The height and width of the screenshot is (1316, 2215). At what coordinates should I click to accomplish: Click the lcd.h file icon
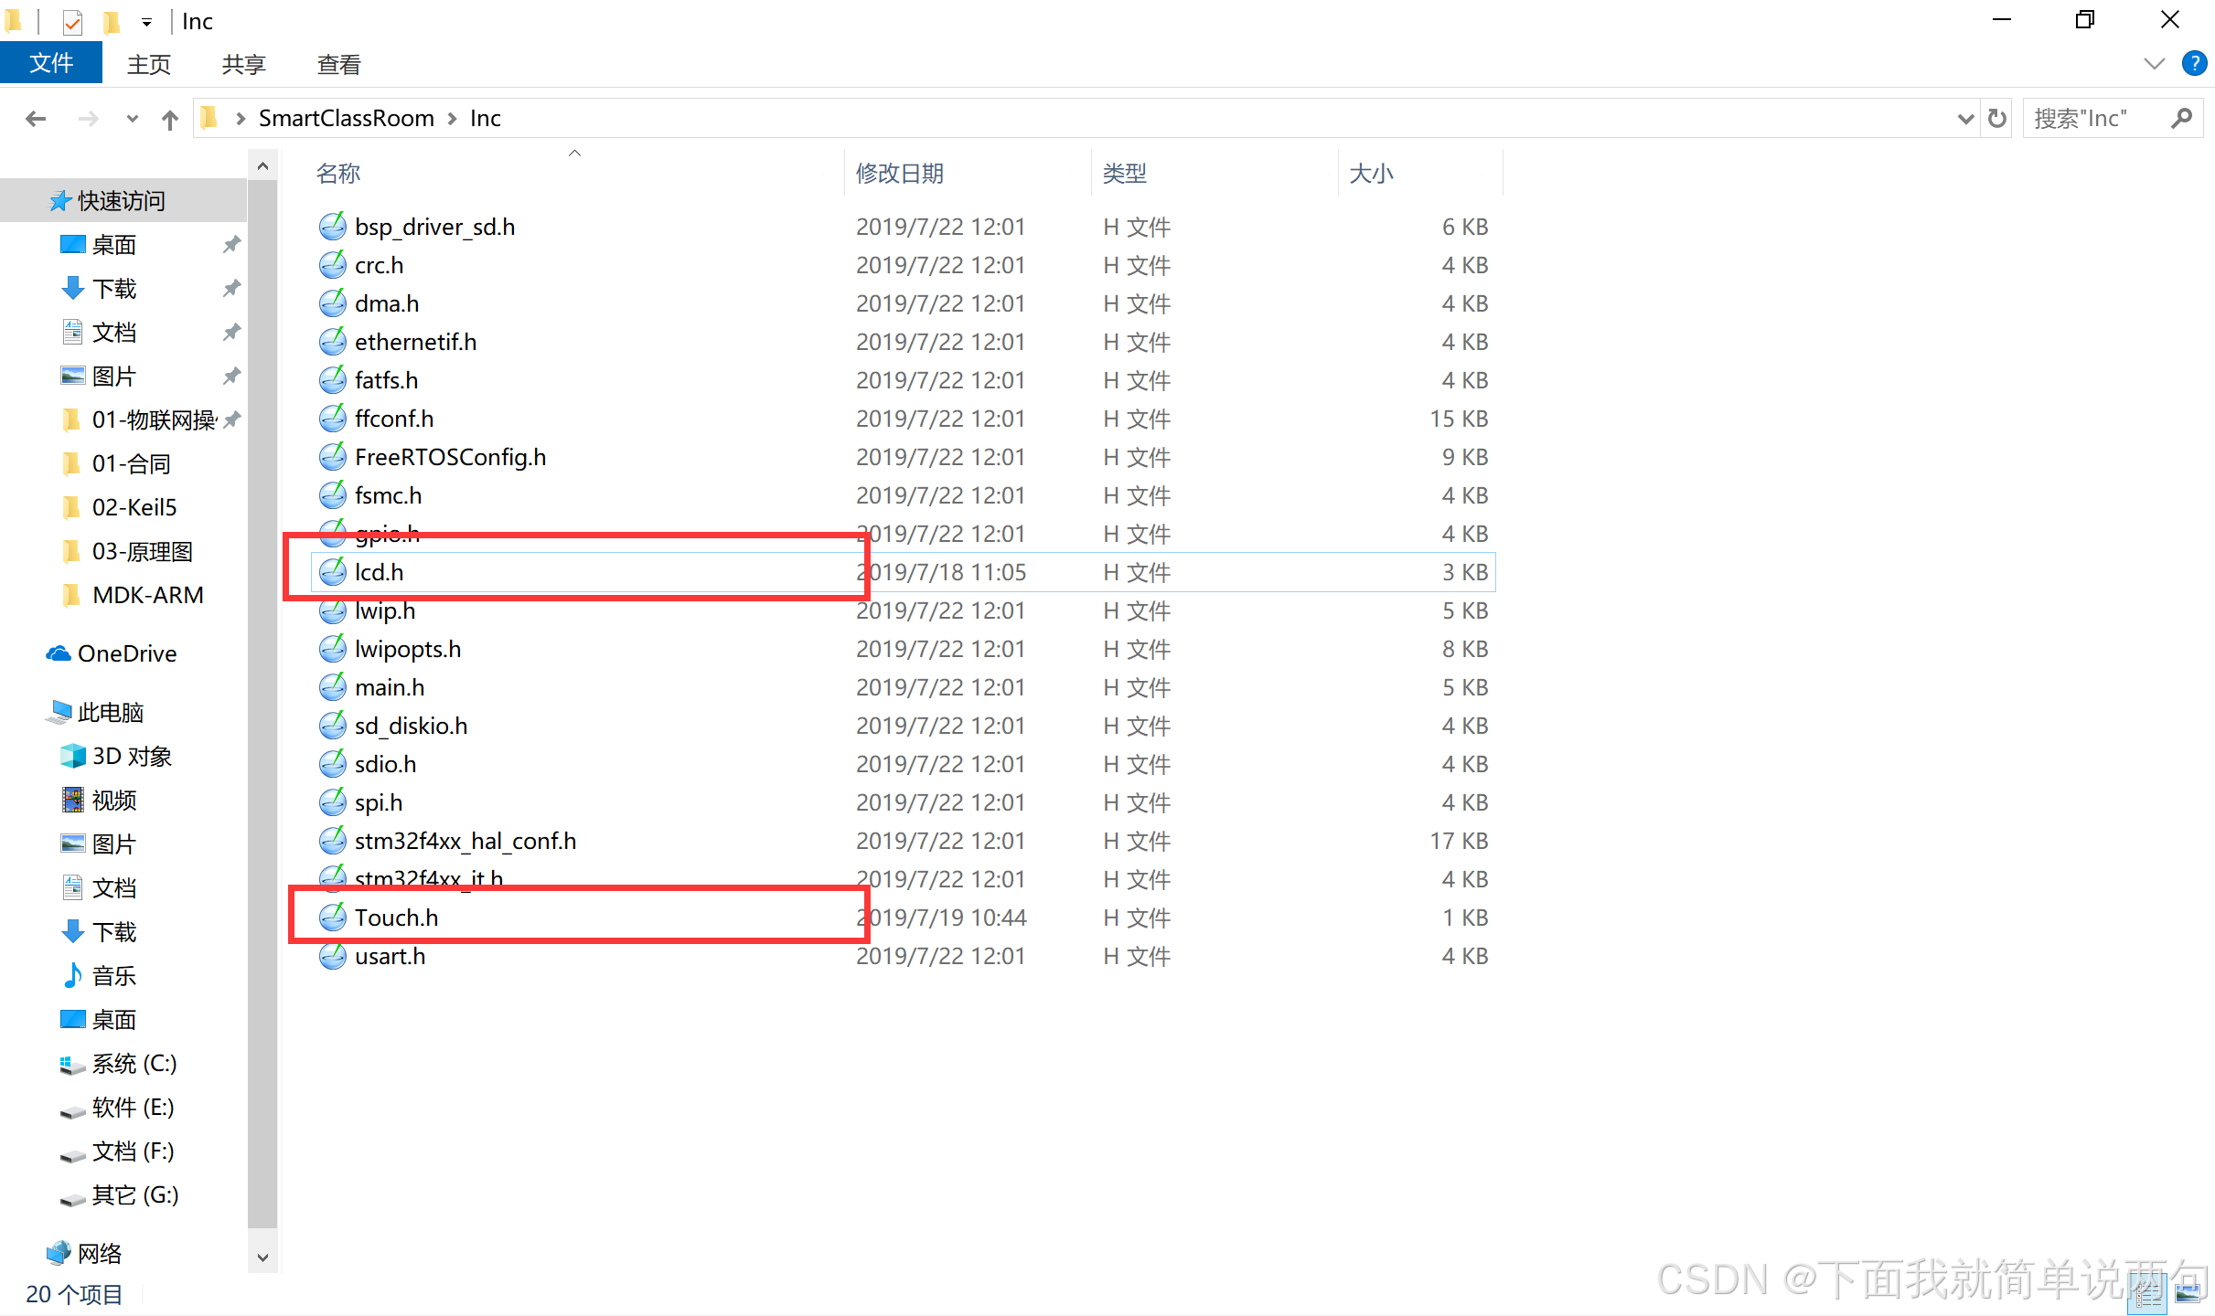[x=332, y=572]
